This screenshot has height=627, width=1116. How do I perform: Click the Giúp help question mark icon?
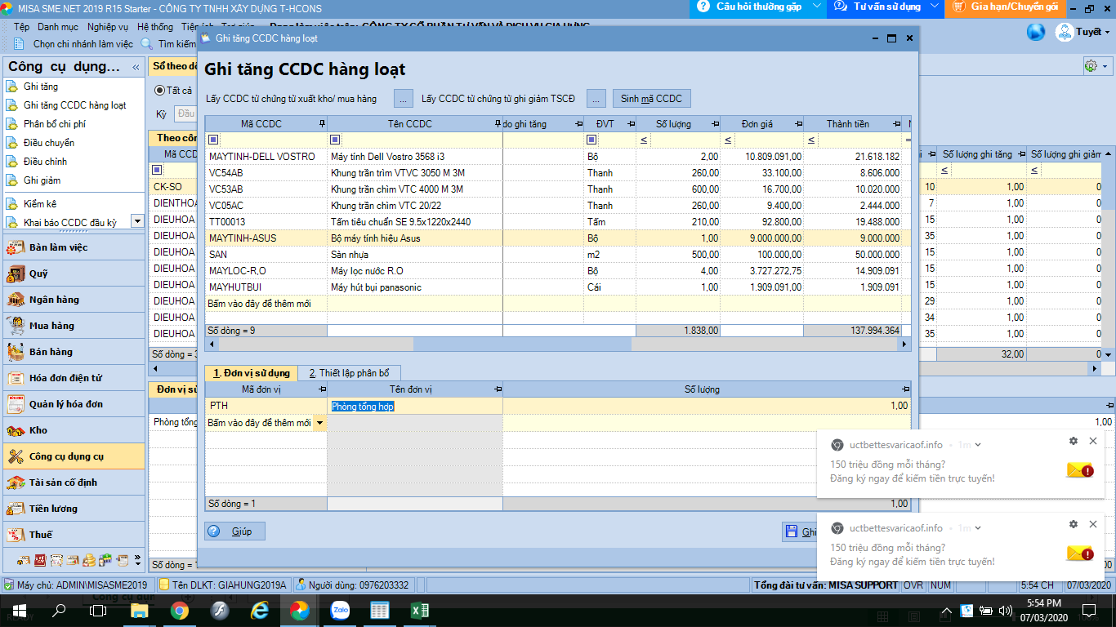[x=214, y=531]
